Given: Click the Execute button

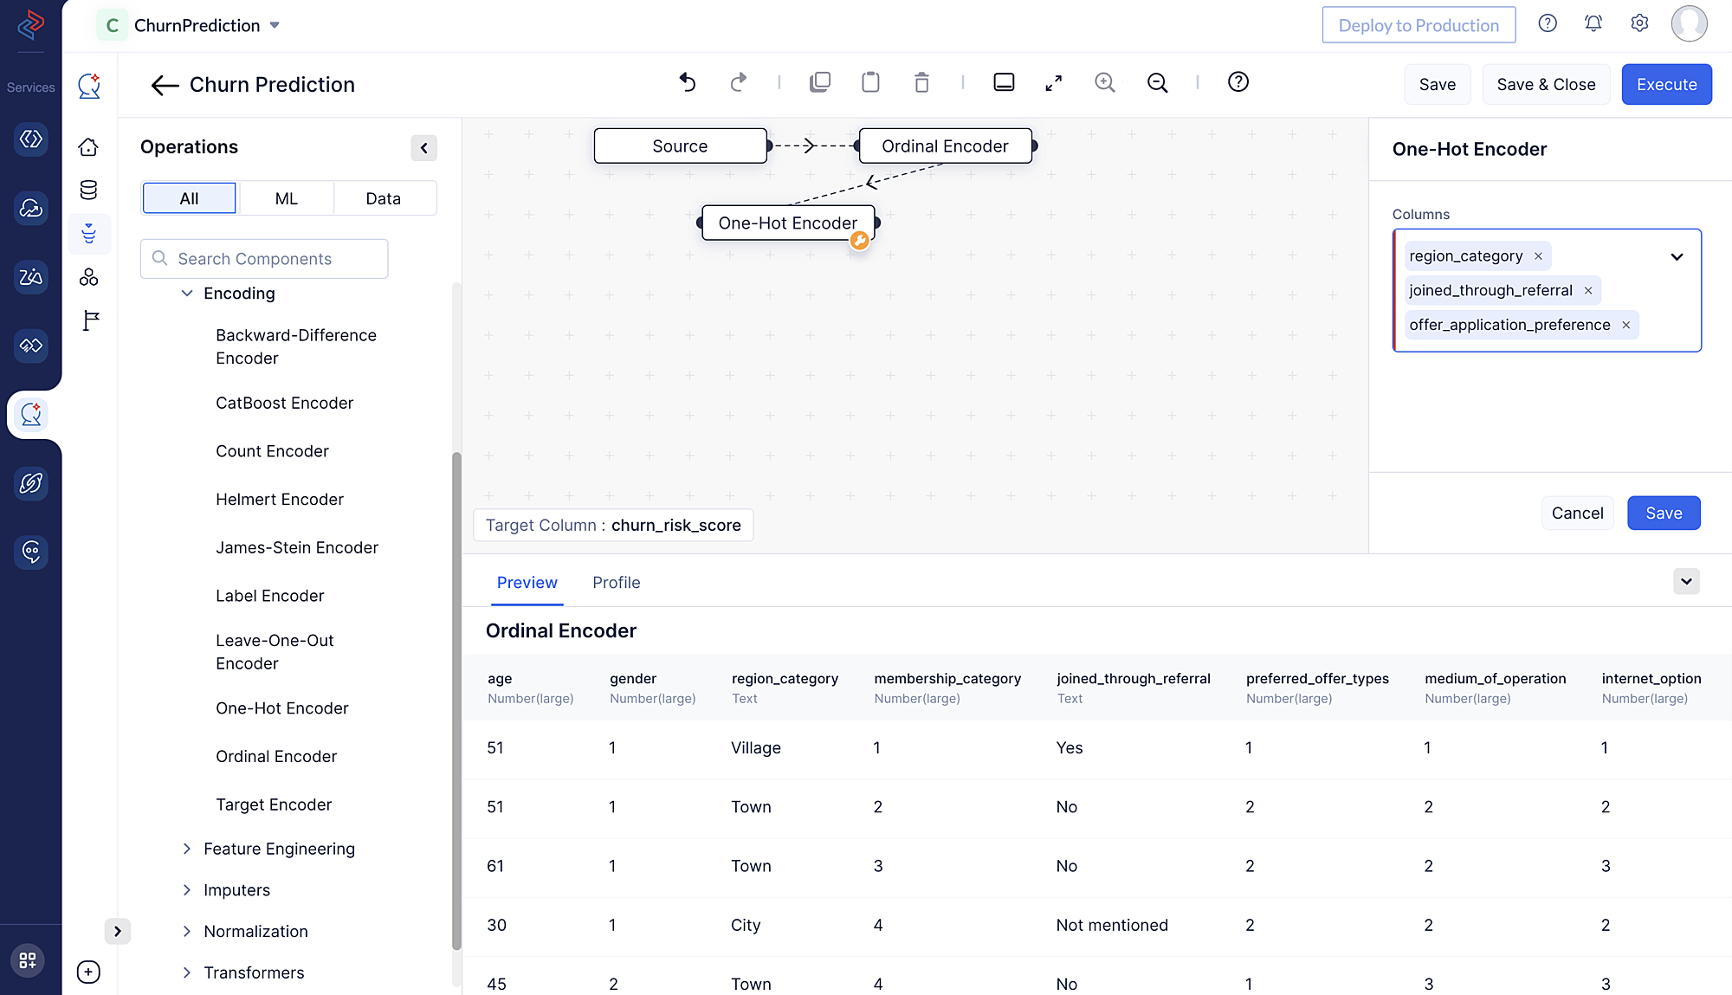Looking at the screenshot, I should (1668, 83).
